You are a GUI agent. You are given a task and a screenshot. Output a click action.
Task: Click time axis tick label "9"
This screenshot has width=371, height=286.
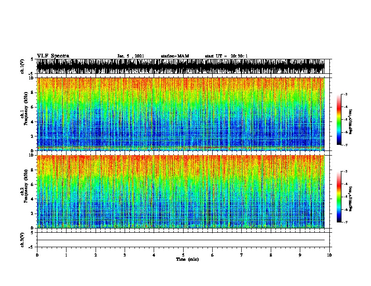300,255
